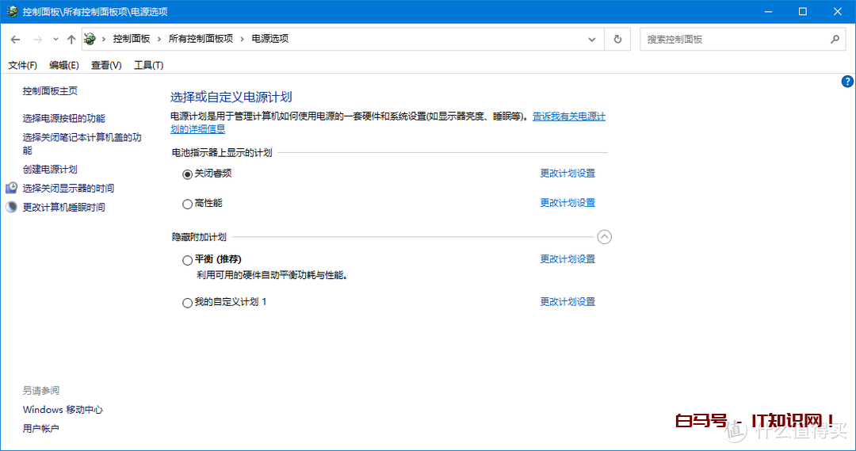856x451 pixels.
Task: Expand chevron before 控制面板 breadcrumb
Action: tap(104, 39)
